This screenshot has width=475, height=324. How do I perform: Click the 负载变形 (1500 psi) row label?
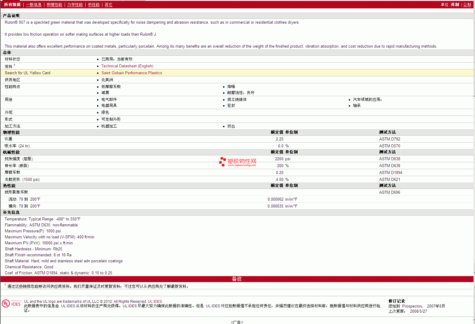click(x=22, y=180)
